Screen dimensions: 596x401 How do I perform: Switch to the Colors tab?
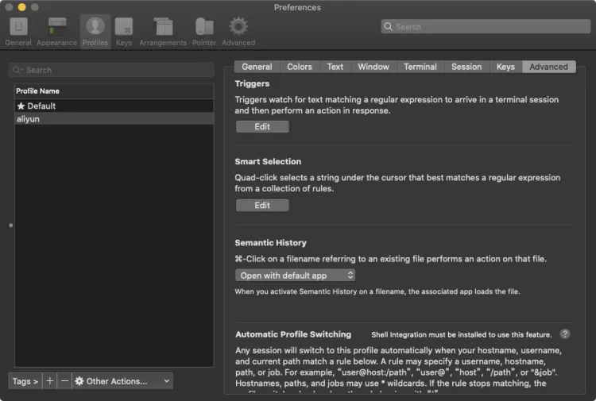pos(300,67)
